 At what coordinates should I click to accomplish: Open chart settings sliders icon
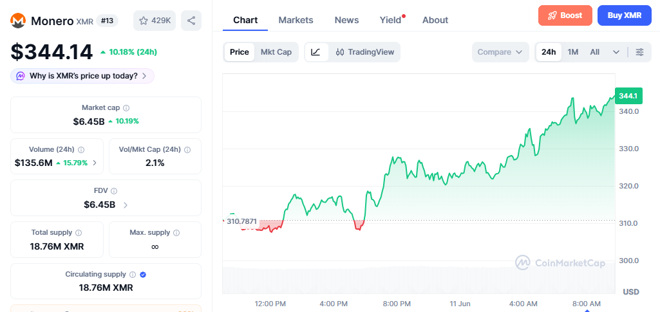point(640,52)
